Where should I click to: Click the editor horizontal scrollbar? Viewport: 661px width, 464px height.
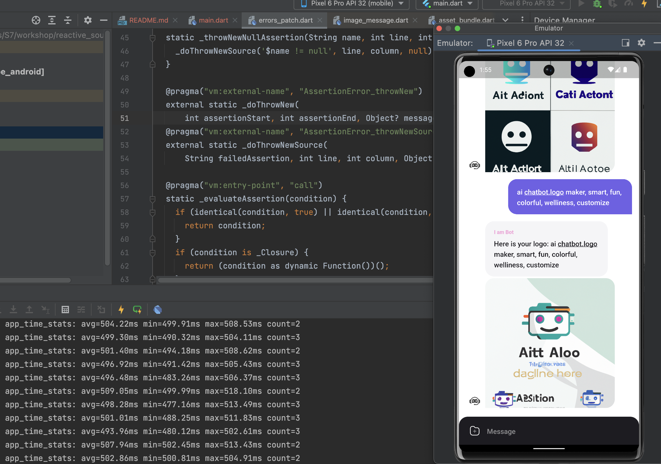(295, 280)
